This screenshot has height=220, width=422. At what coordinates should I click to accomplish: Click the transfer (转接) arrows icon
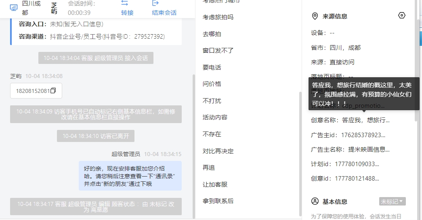[125, 3]
